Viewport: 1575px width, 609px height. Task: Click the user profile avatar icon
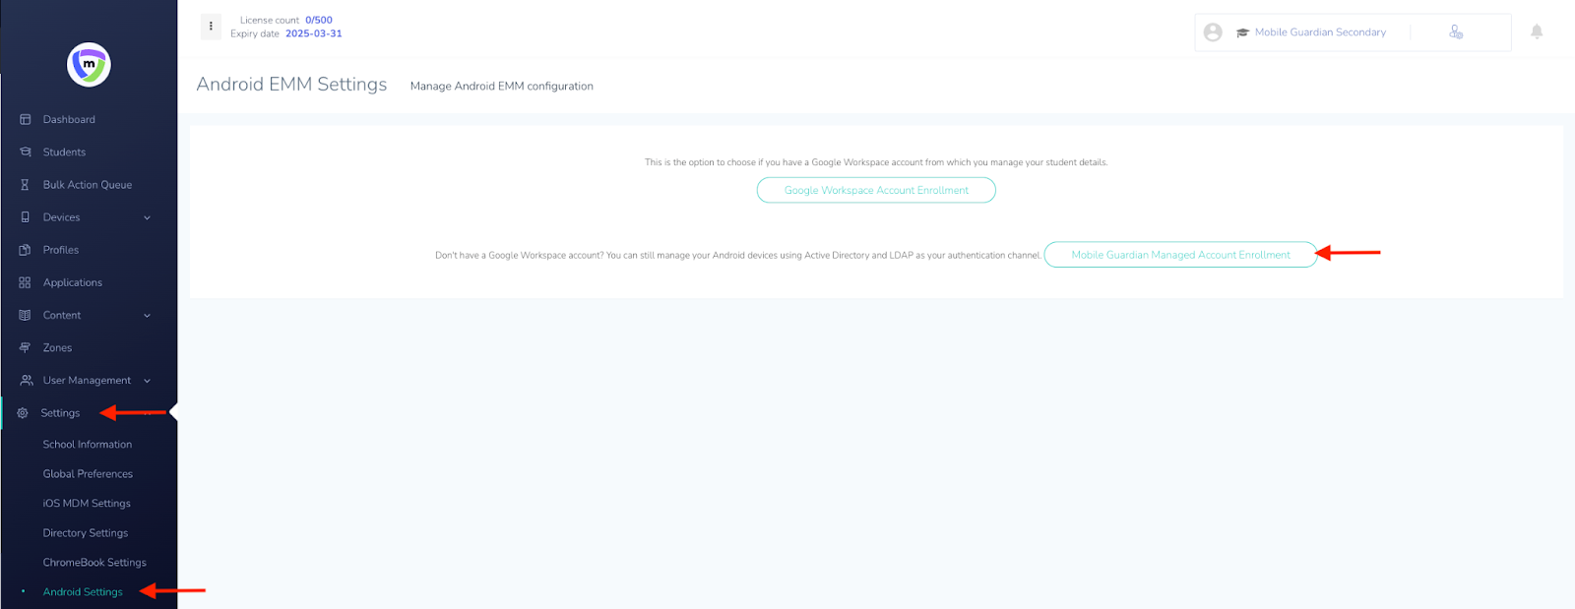tap(1213, 32)
